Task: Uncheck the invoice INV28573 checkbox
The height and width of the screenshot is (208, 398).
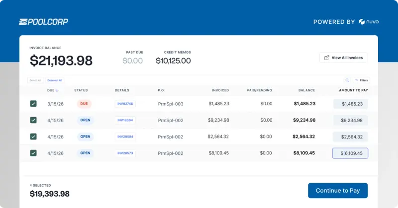Action: click(33, 153)
